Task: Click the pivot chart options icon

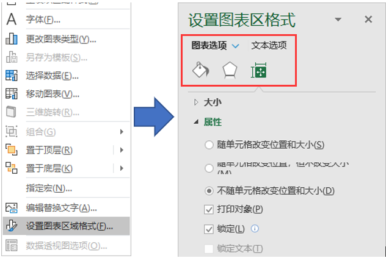Action: click(x=12, y=245)
